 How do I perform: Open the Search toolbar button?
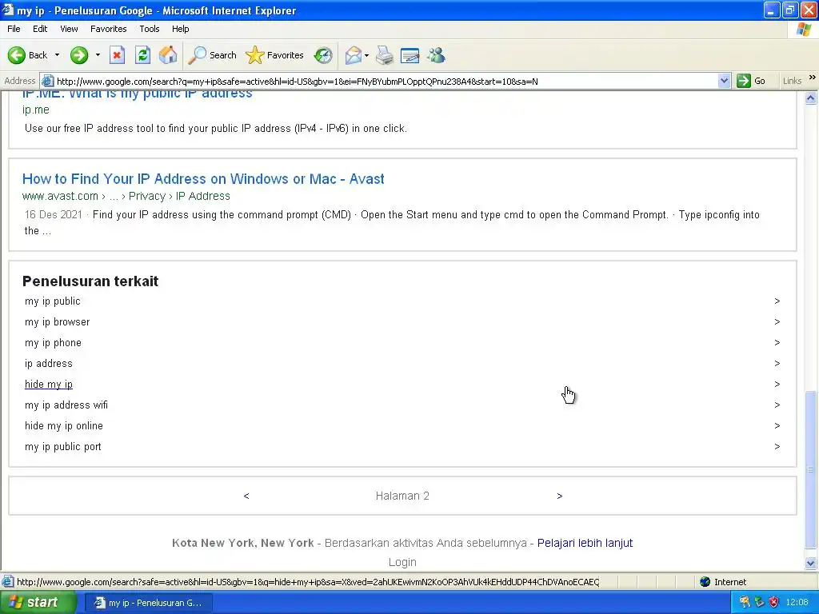click(212, 55)
